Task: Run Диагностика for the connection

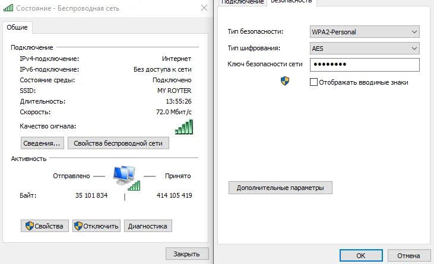Action: click(x=148, y=226)
